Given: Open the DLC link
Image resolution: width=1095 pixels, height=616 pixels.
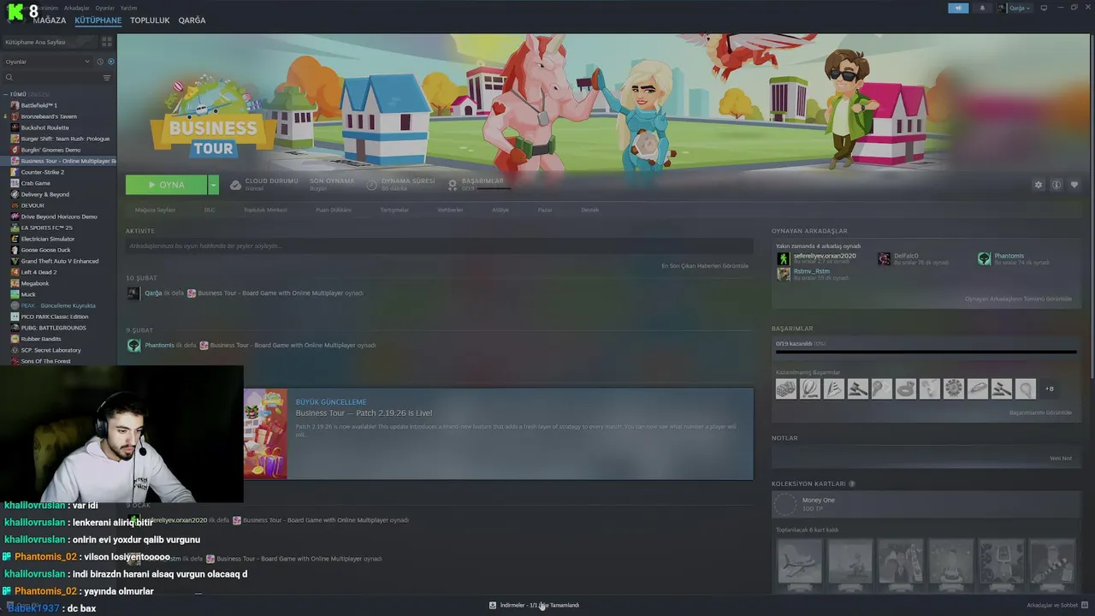Looking at the screenshot, I should (209, 210).
